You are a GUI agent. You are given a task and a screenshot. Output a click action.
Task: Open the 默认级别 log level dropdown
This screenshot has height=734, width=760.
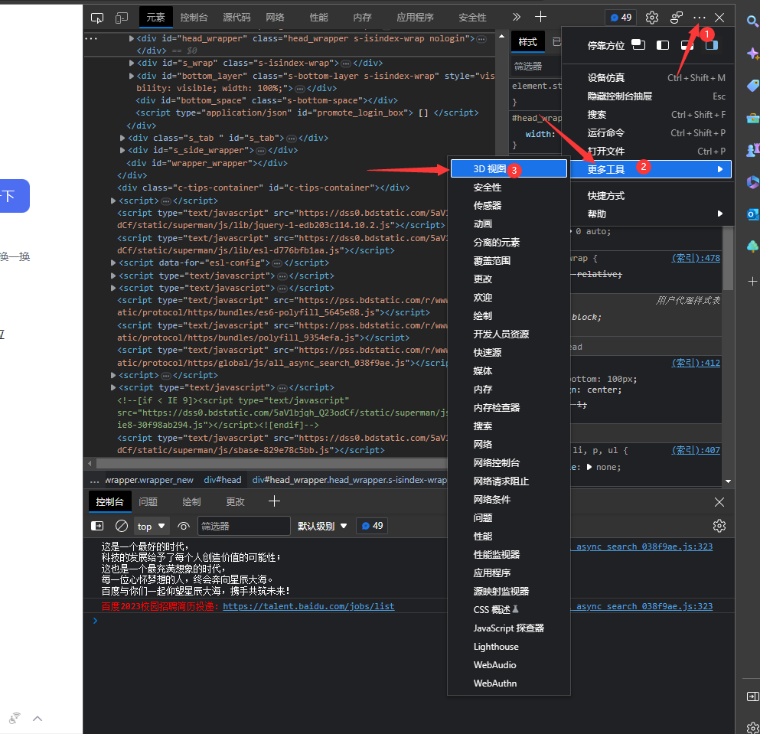click(x=322, y=526)
